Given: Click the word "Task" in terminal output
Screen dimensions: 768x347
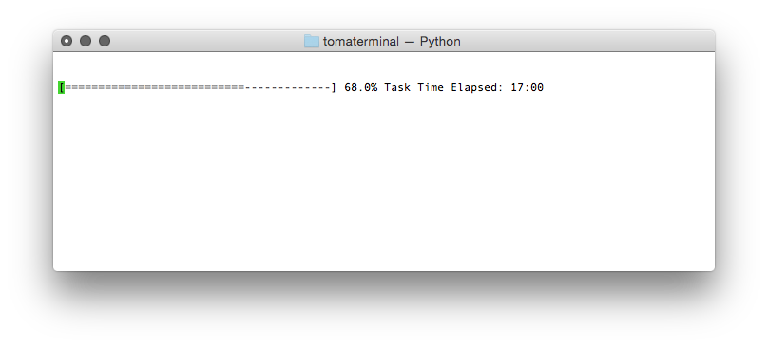Looking at the screenshot, I should (x=397, y=87).
